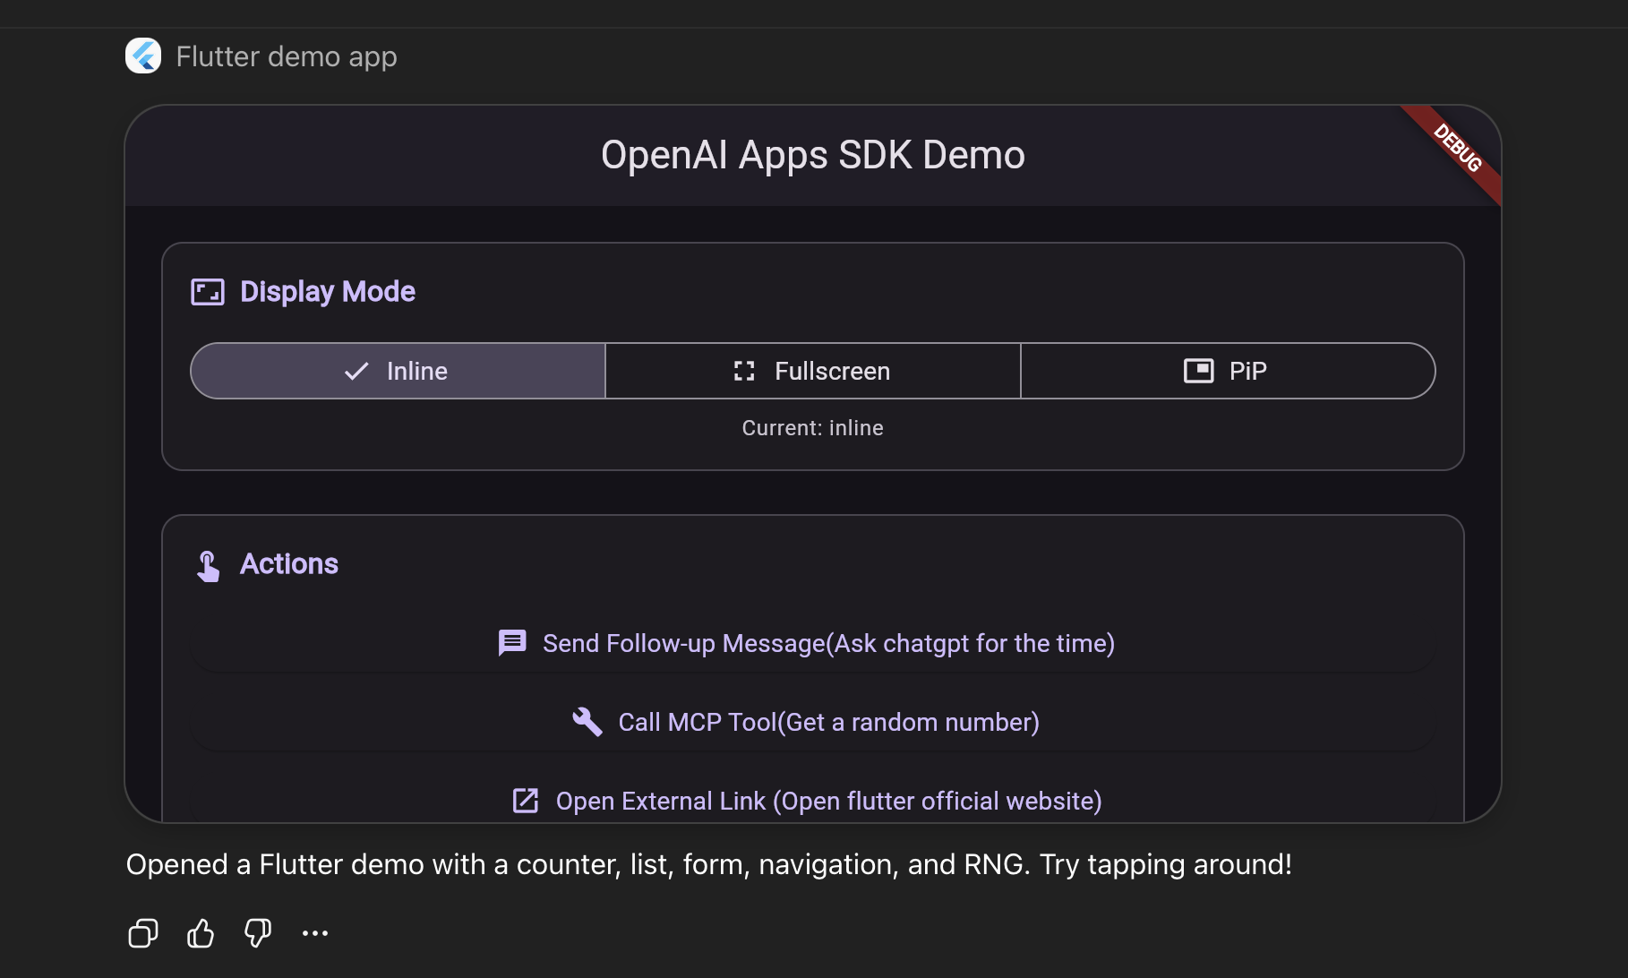Select the Inline display mode
1628x978 pixels.
398,371
